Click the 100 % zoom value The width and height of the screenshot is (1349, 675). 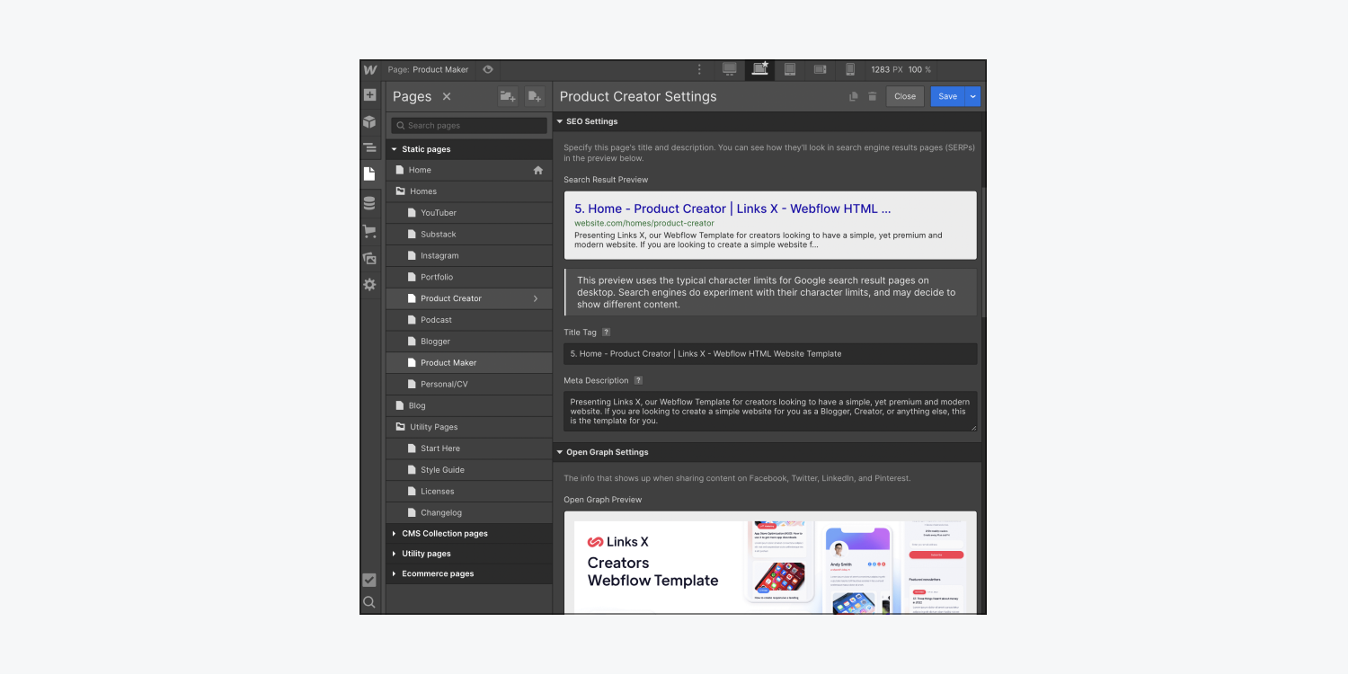pyautogui.click(x=919, y=70)
